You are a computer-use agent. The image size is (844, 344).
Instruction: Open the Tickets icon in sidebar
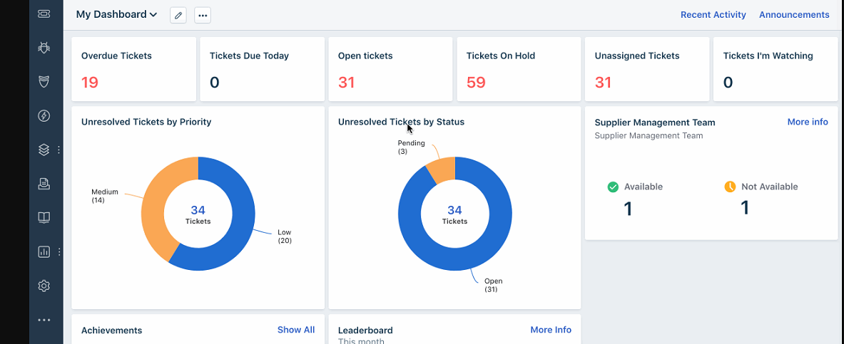44,14
